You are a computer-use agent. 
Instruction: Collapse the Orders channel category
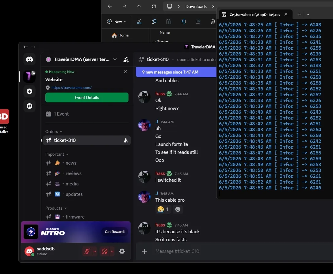pos(54,131)
